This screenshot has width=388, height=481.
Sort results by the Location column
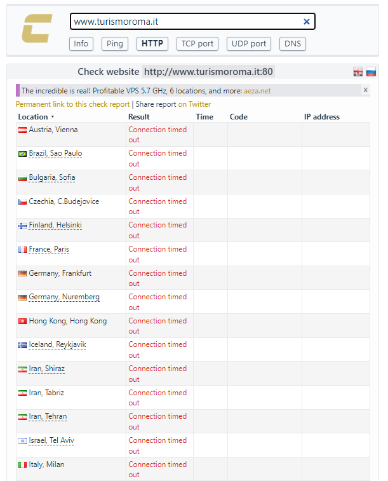[x=36, y=117]
